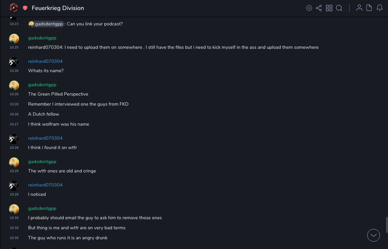The image size is (388, 249).
Task: Open the members person icon
Action: 359,8
